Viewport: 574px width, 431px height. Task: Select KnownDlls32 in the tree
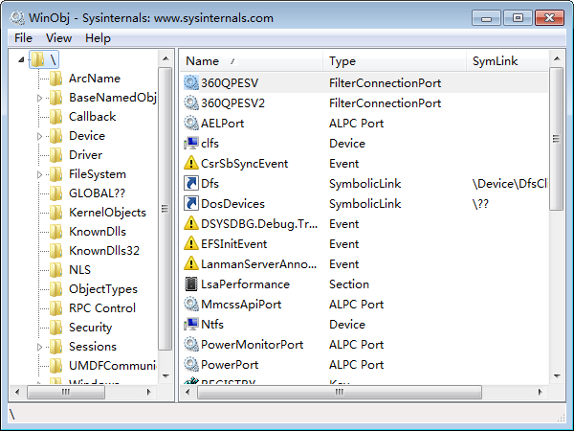click(104, 251)
